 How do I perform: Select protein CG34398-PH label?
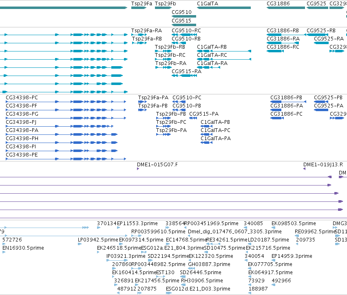click(x=22, y=139)
